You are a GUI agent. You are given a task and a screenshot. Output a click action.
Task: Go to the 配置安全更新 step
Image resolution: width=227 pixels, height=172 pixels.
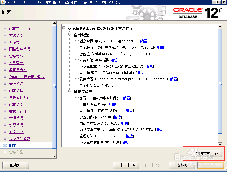(x=20, y=28)
